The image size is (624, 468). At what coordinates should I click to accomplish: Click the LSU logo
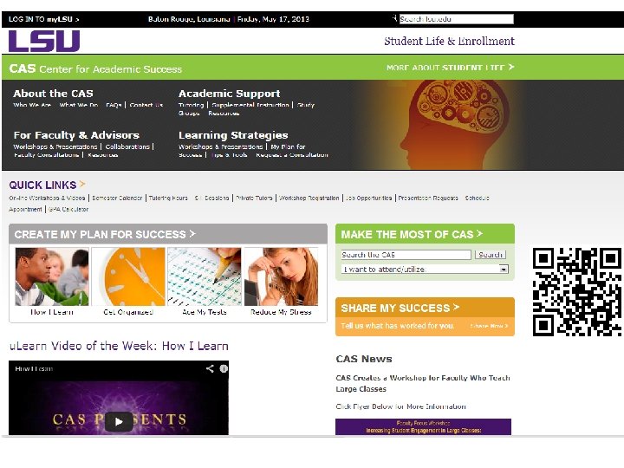(x=44, y=41)
